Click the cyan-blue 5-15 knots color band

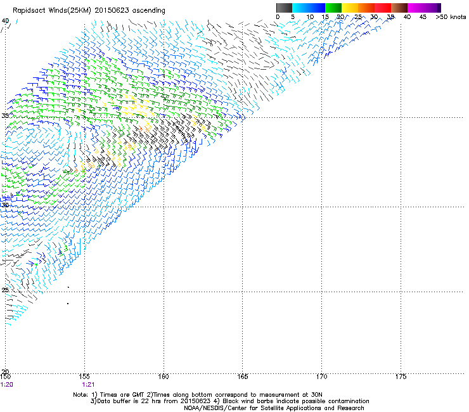(x=309, y=8)
